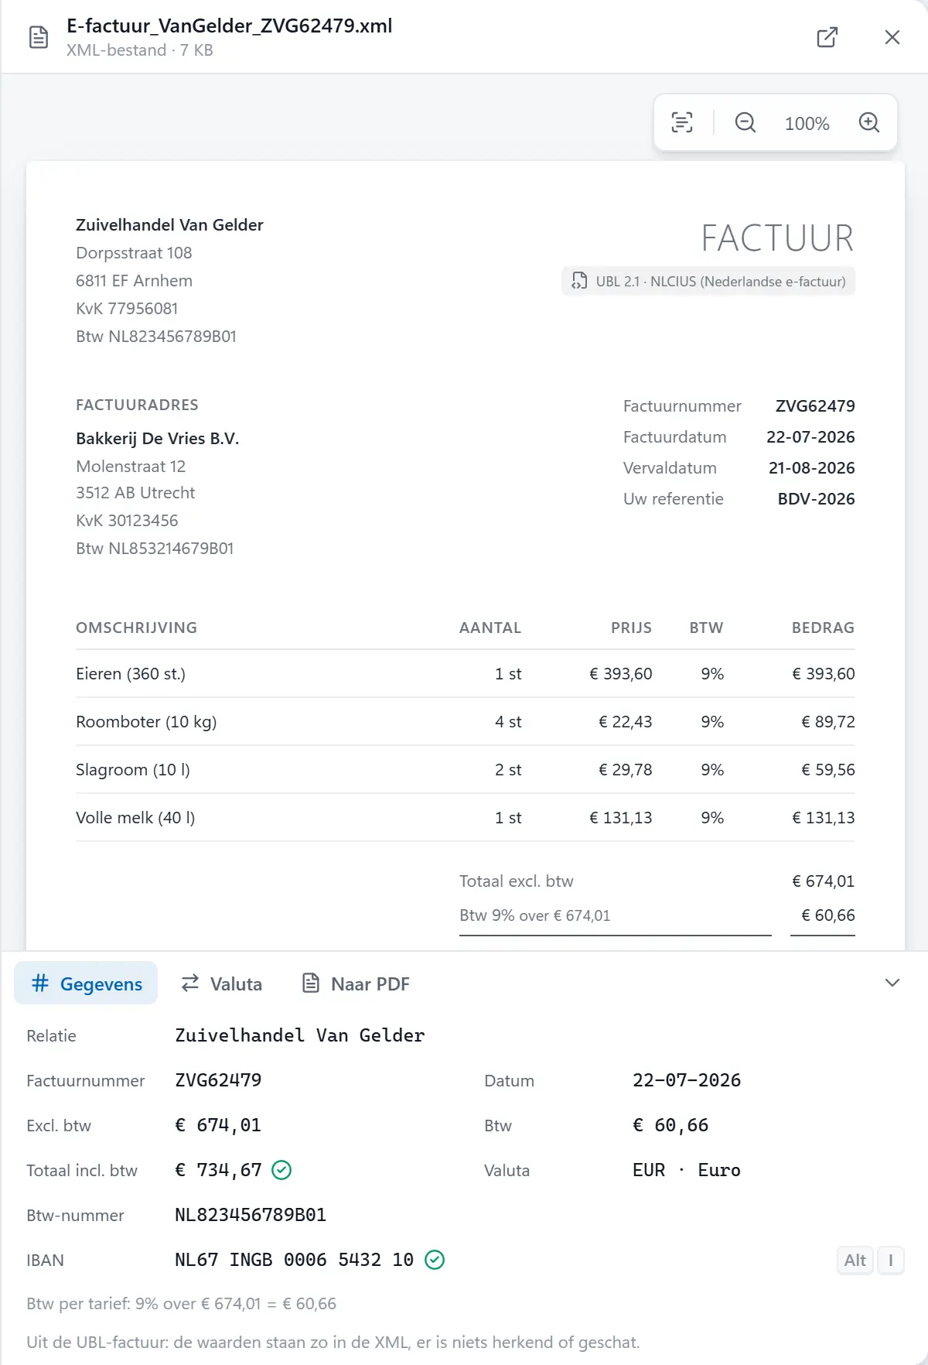Image resolution: width=928 pixels, height=1365 pixels.
Task: Click the IBAN number NL67 INGB value
Action: pyautogui.click(x=294, y=1260)
